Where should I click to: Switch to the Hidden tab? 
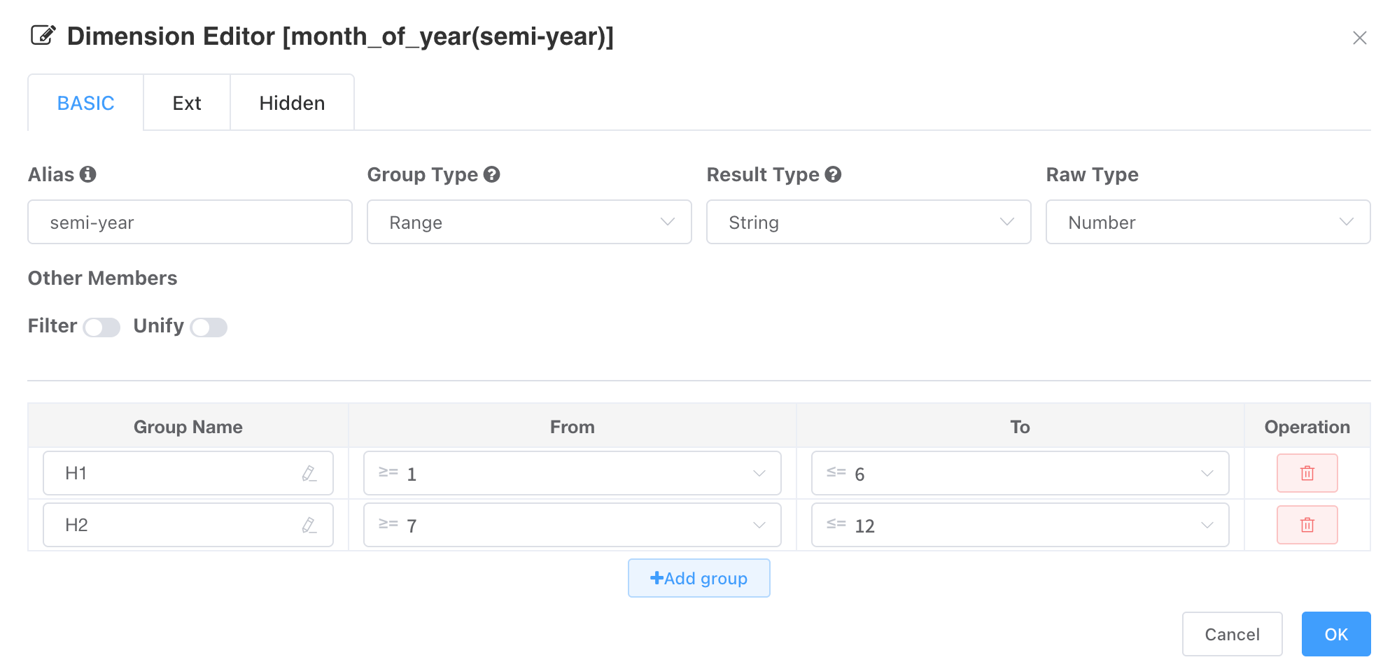[x=292, y=103]
